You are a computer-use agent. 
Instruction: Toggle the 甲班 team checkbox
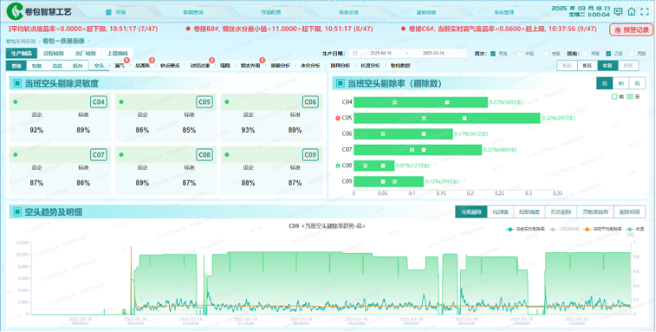(x=585, y=54)
